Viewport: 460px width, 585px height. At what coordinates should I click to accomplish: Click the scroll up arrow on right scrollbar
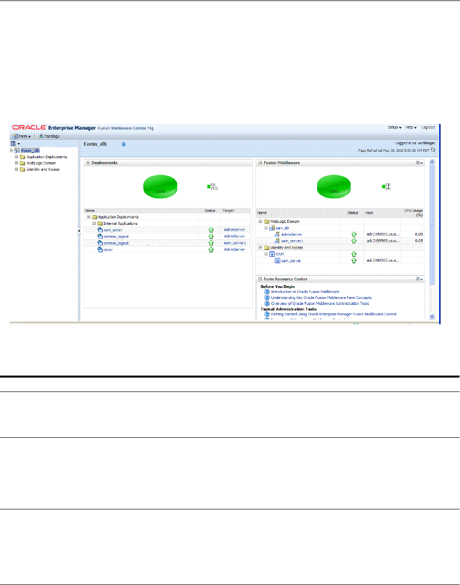click(x=432, y=162)
